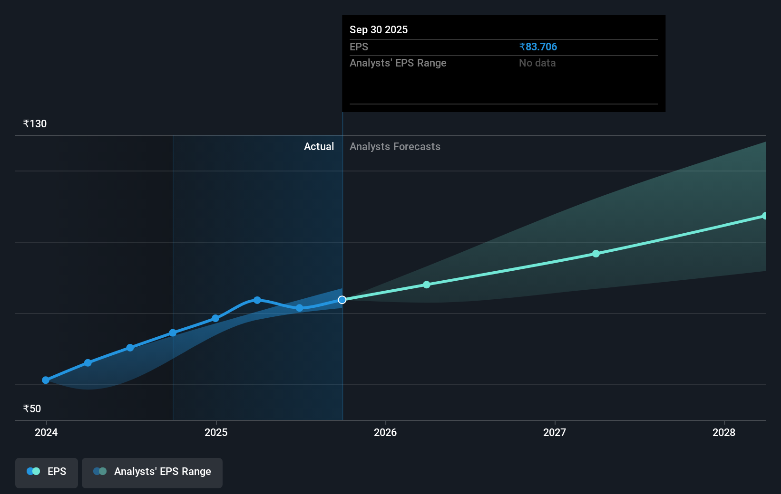Click the 2026 axis label
The height and width of the screenshot is (494, 781).
pos(386,432)
